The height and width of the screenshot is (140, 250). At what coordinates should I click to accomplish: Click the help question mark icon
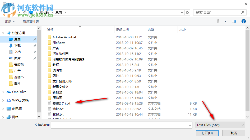(243, 21)
